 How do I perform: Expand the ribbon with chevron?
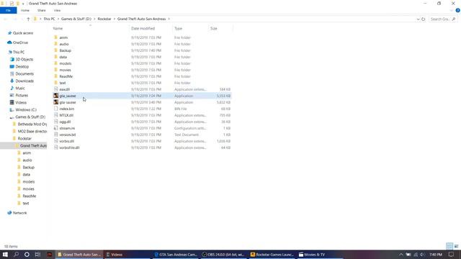[x=452, y=10]
